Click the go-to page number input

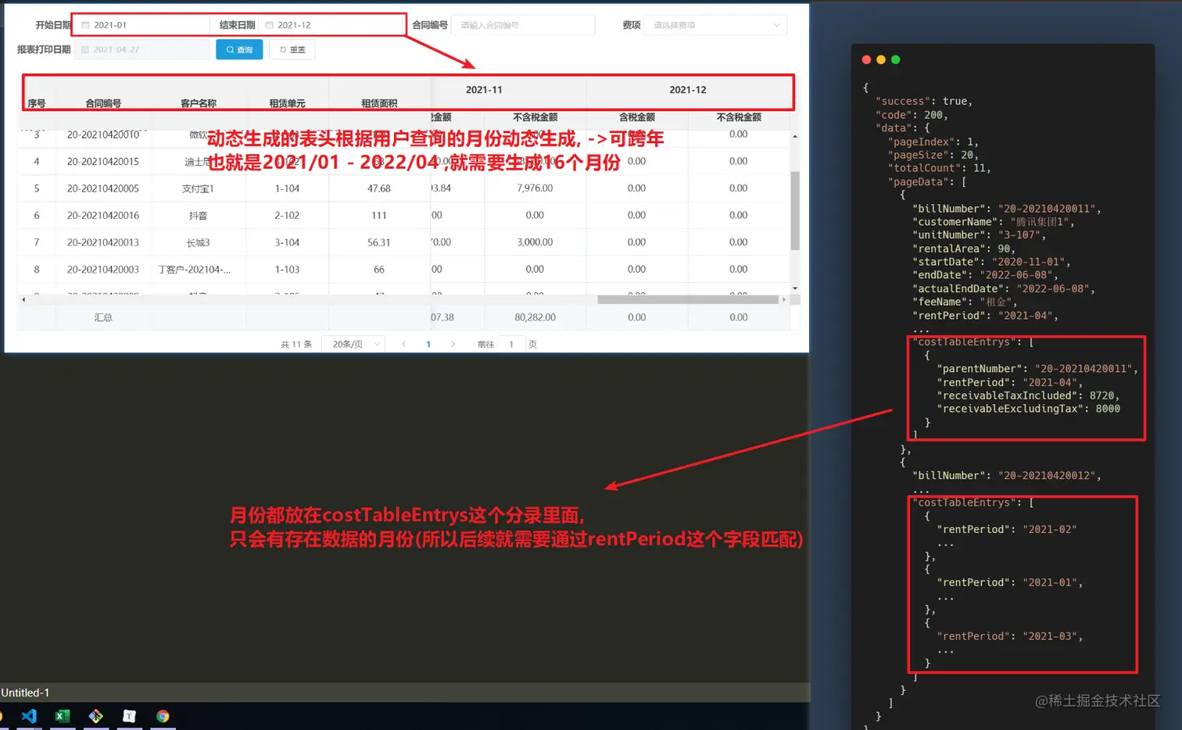(511, 344)
